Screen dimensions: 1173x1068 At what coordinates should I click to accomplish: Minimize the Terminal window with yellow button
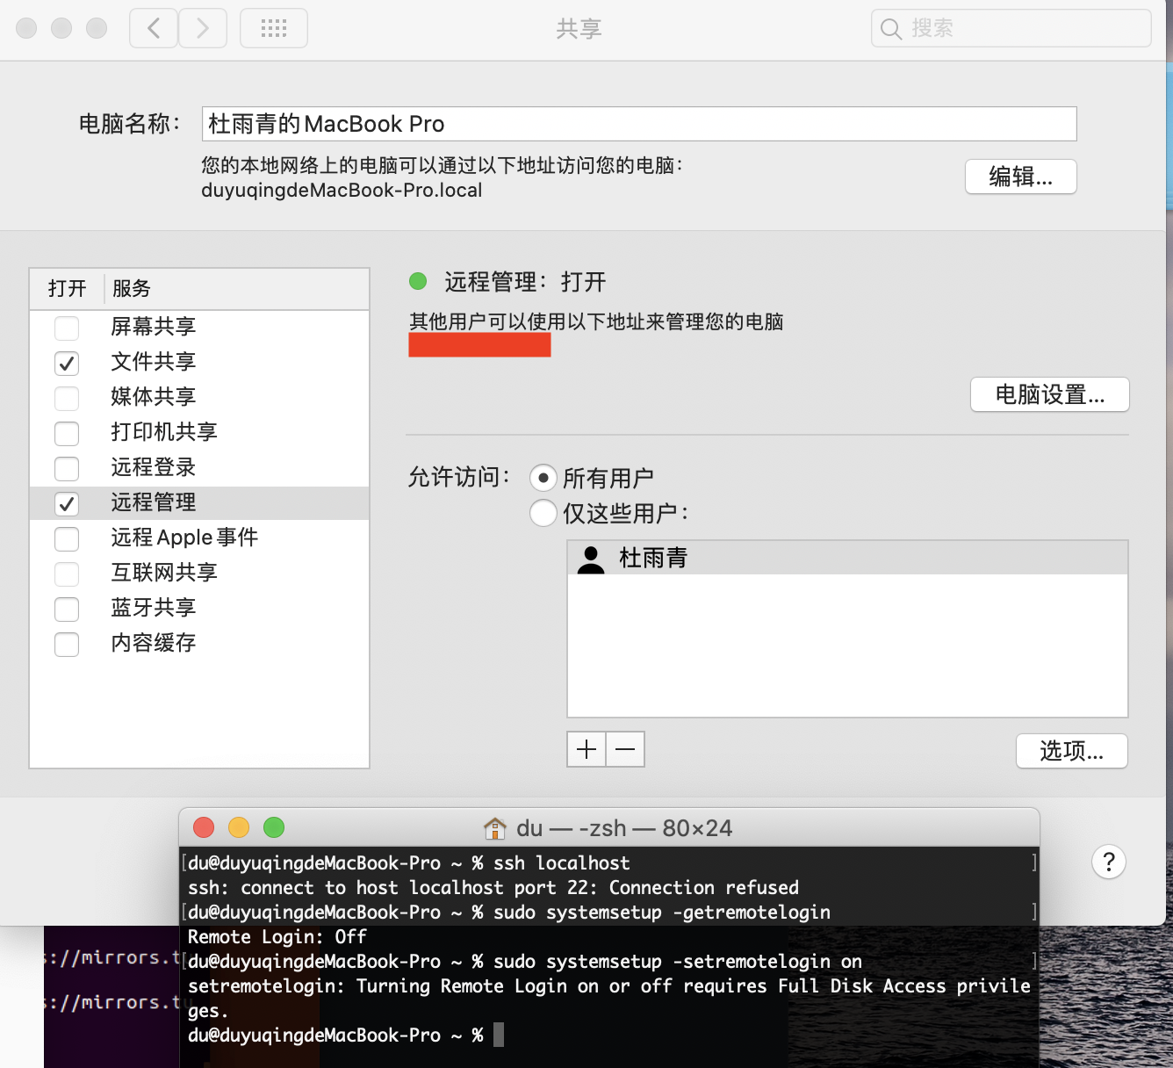click(x=239, y=827)
